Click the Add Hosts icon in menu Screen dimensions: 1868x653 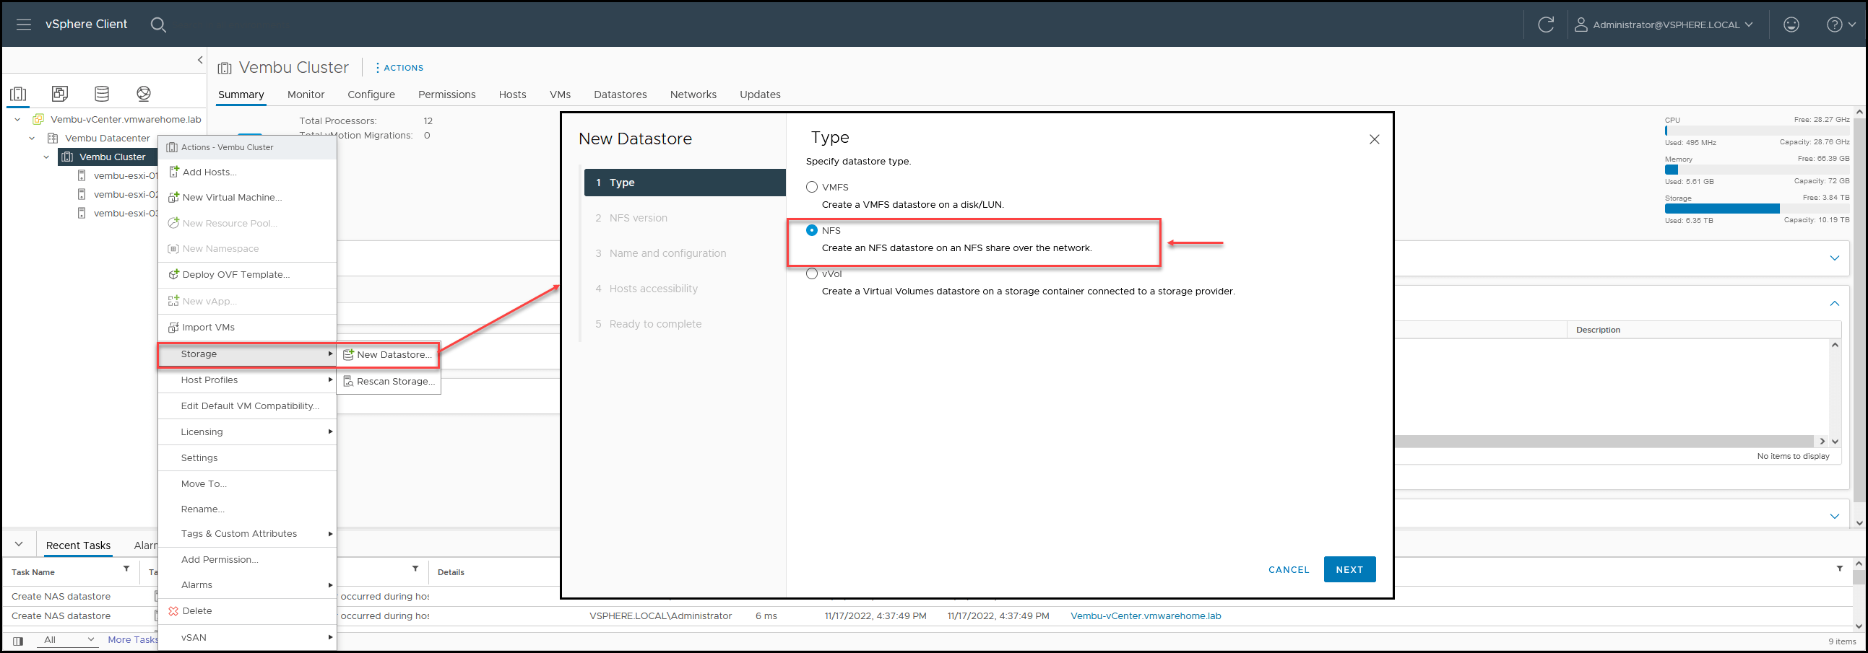pyautogui.click(x=173, y=172)
